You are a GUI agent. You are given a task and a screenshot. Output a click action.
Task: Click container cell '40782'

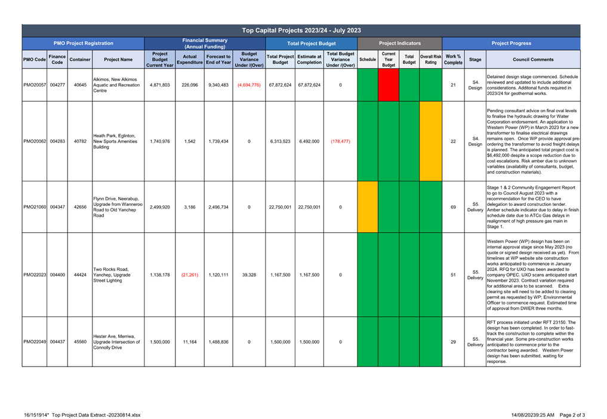[80, 141]
